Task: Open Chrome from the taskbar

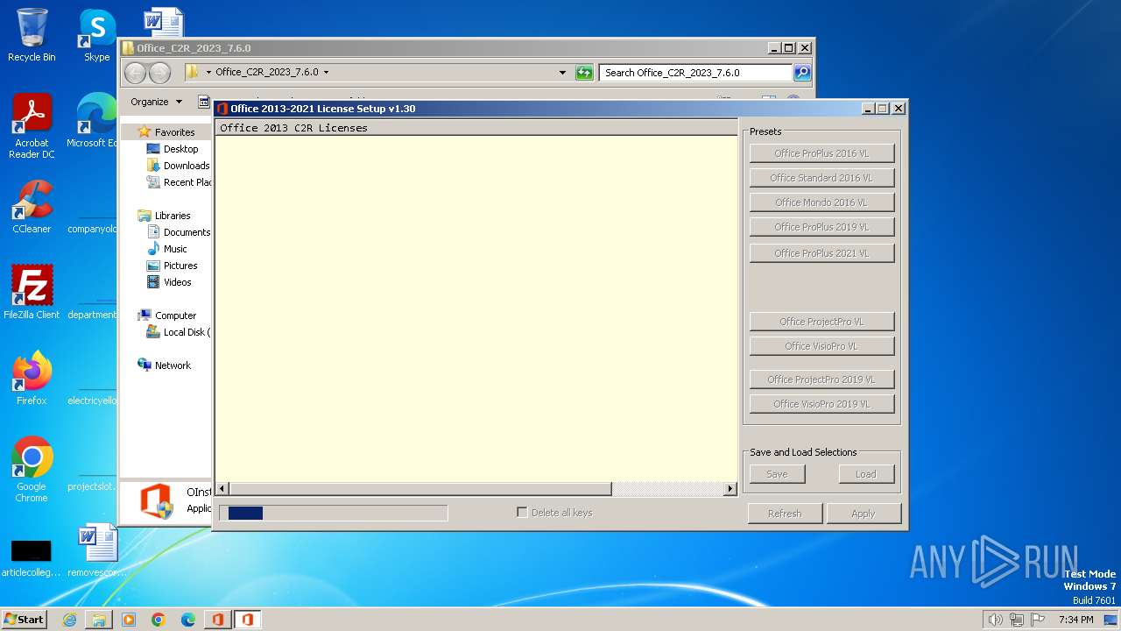Action: click(x=159, y=620)
